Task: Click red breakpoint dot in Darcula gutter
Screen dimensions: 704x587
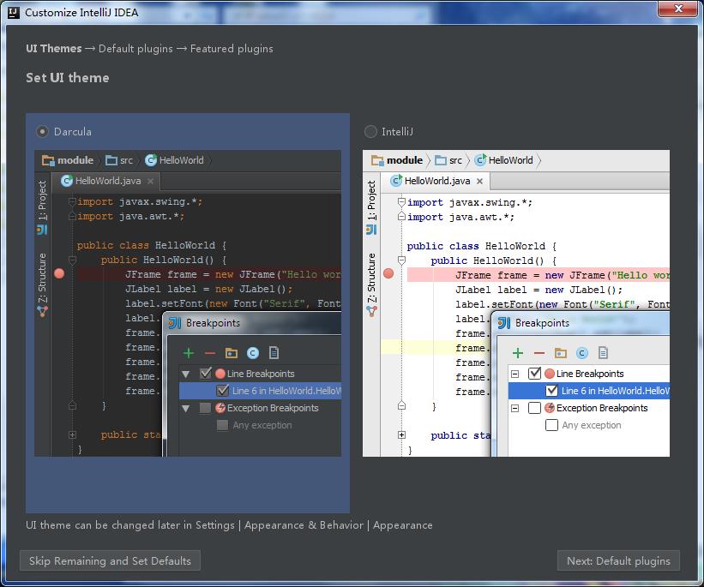Action: pos(59,273)
